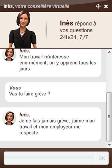The width and height of the screenshot is (112, 168).
Task: Click the '24h/24, 7j/7' availability text
Action: point(74,37)
